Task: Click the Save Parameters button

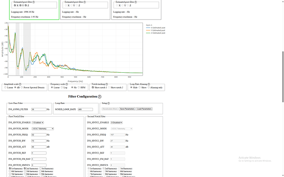Action: 127,109
